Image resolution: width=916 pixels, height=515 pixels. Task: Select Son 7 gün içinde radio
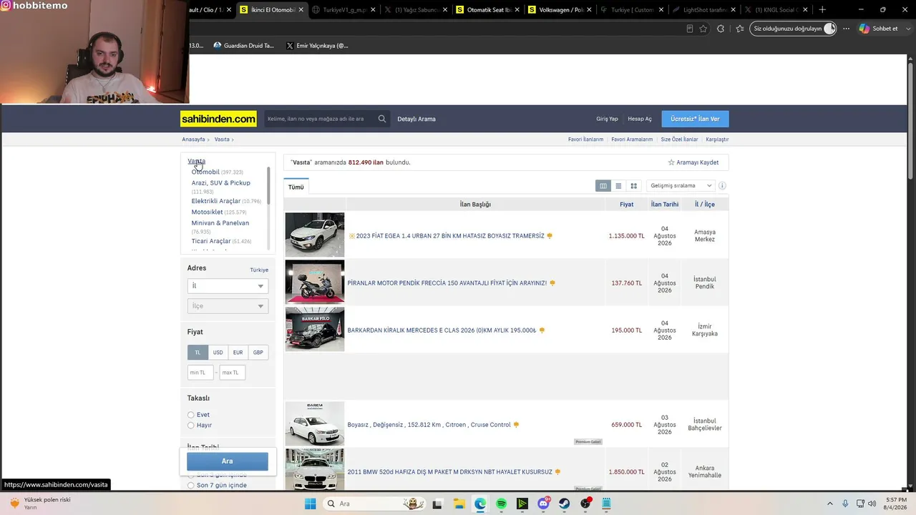tap(191, 485)
